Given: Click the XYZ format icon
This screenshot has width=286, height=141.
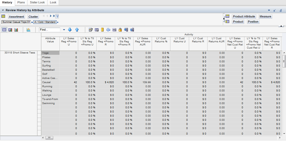Looking at the screenshot, I should point(114,30).
